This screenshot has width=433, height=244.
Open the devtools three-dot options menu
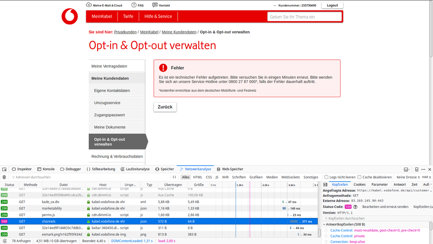(423, 169)
